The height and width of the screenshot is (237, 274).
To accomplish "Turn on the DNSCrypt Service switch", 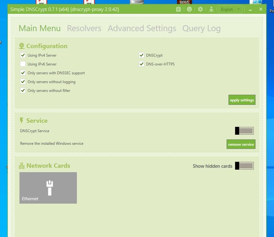I will coord(244,131).
